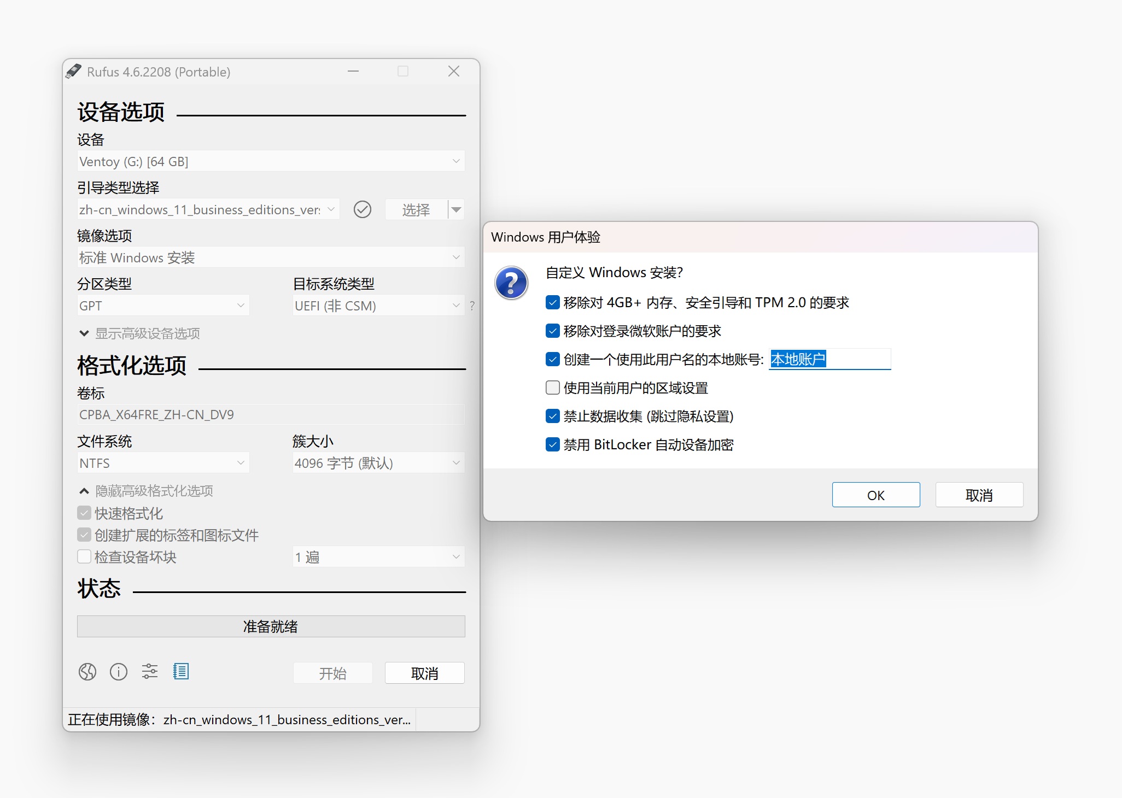The image size is (1122, 798).
Task: Click the Rufus 4.6.2208 (Portable) title text
Action: pyautogui.click(x=159, y=72)
